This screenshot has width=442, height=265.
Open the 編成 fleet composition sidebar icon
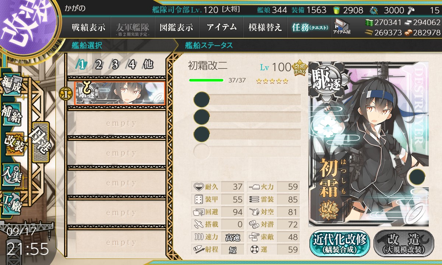11,84
